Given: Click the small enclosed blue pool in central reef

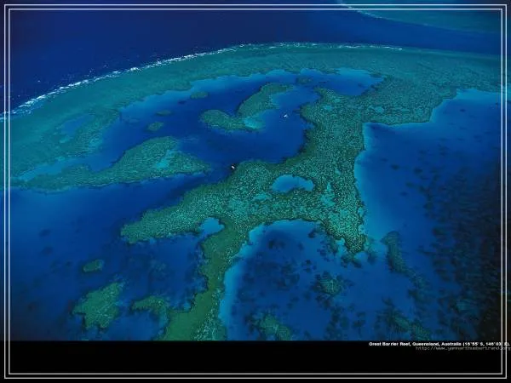Looking at the screenshot, I should pyautogui.click(x=291, y=183).
